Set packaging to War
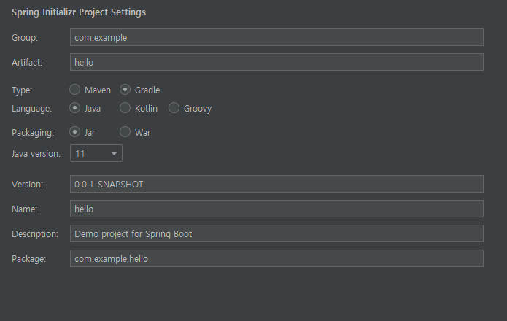The height and width of the screenshot is (321, 507). 125,132
